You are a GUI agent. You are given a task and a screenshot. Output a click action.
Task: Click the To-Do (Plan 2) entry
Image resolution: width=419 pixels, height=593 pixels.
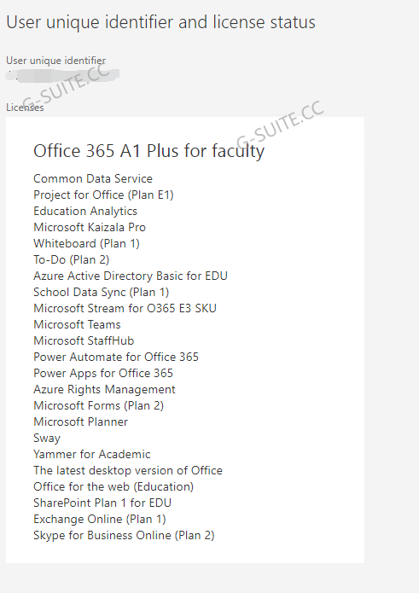point(72,260)
